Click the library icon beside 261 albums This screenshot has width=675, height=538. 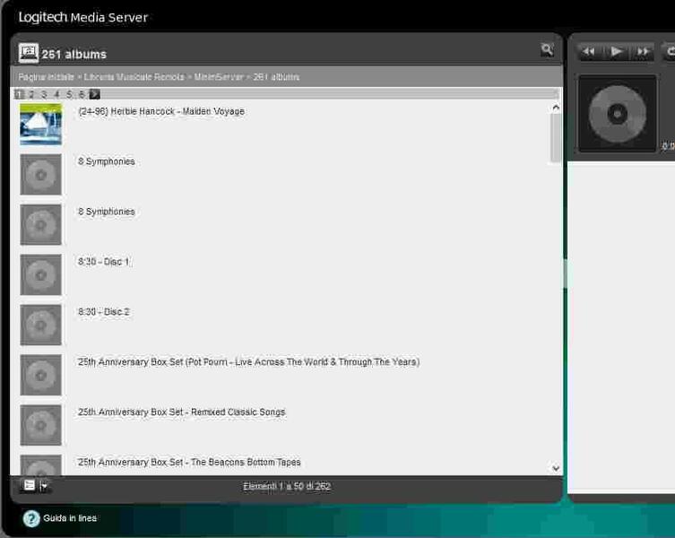[x=29, y=54]
